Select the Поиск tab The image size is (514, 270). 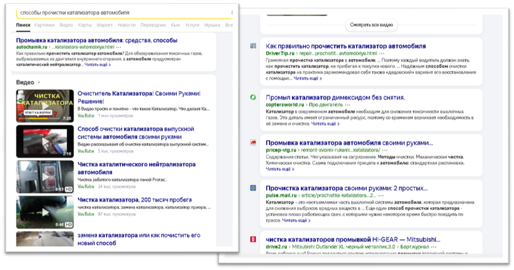pos(23,25)
